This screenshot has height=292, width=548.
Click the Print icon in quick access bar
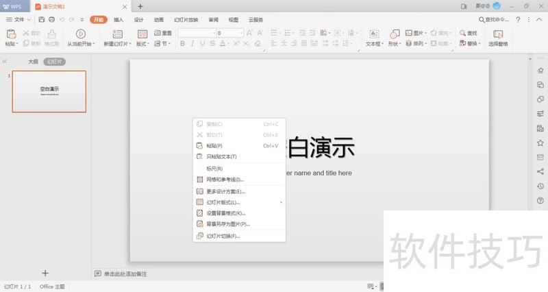(53, 20)
